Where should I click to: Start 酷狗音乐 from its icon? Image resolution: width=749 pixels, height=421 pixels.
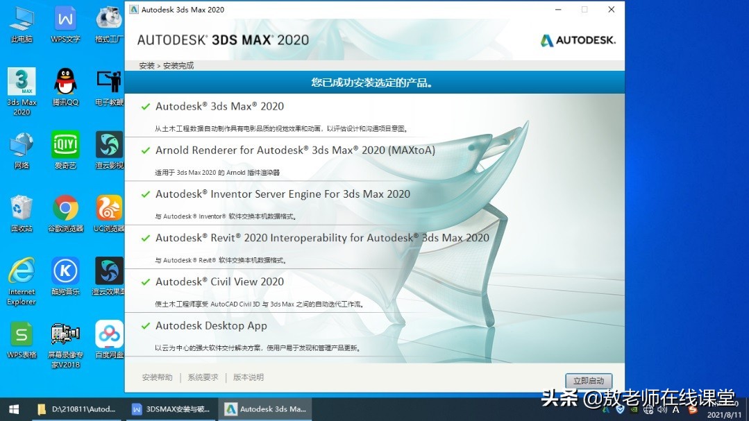point(65,270)
